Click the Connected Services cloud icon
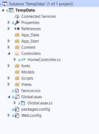The image size is (99, 134). click(x=17, y=17)
